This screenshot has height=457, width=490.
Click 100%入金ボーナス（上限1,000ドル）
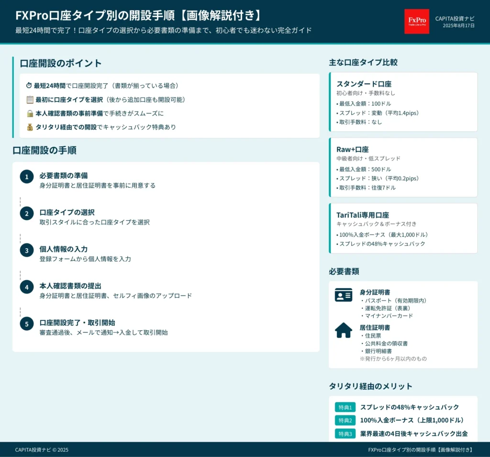(x=412, y=421)
